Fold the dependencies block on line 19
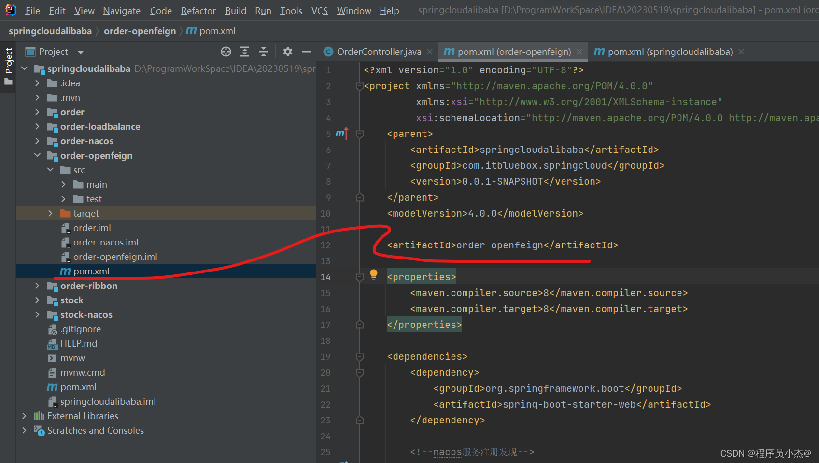Screen dimensions: 819x463 coord(359,357)
